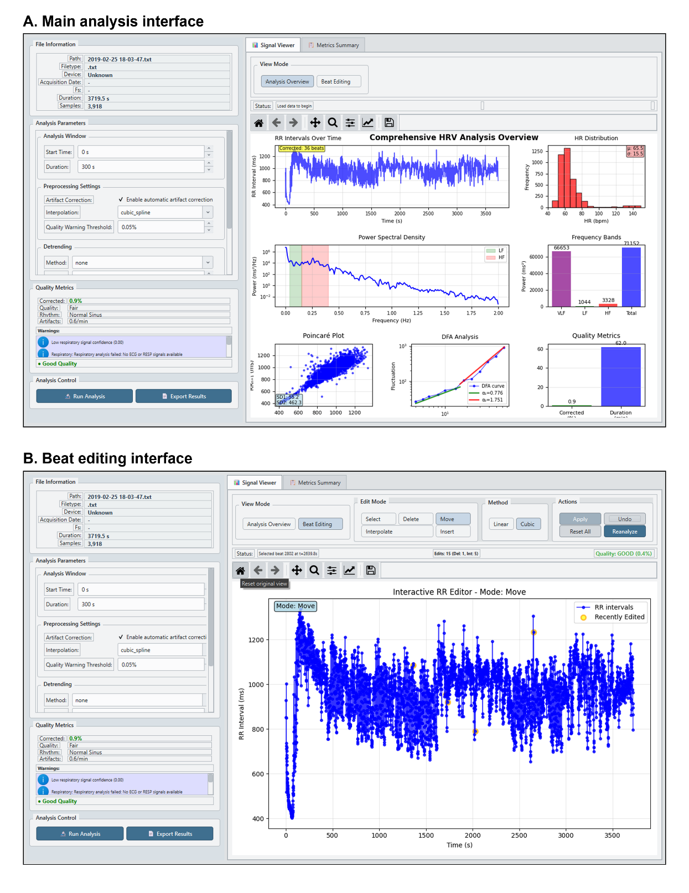Click Run Analysis button in main analysis interface
This screenshot has width=689, height=893.
point(85,396)
